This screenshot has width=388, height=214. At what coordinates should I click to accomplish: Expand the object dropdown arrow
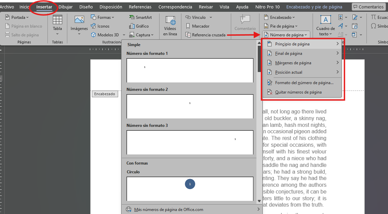(x=361, y=35)
